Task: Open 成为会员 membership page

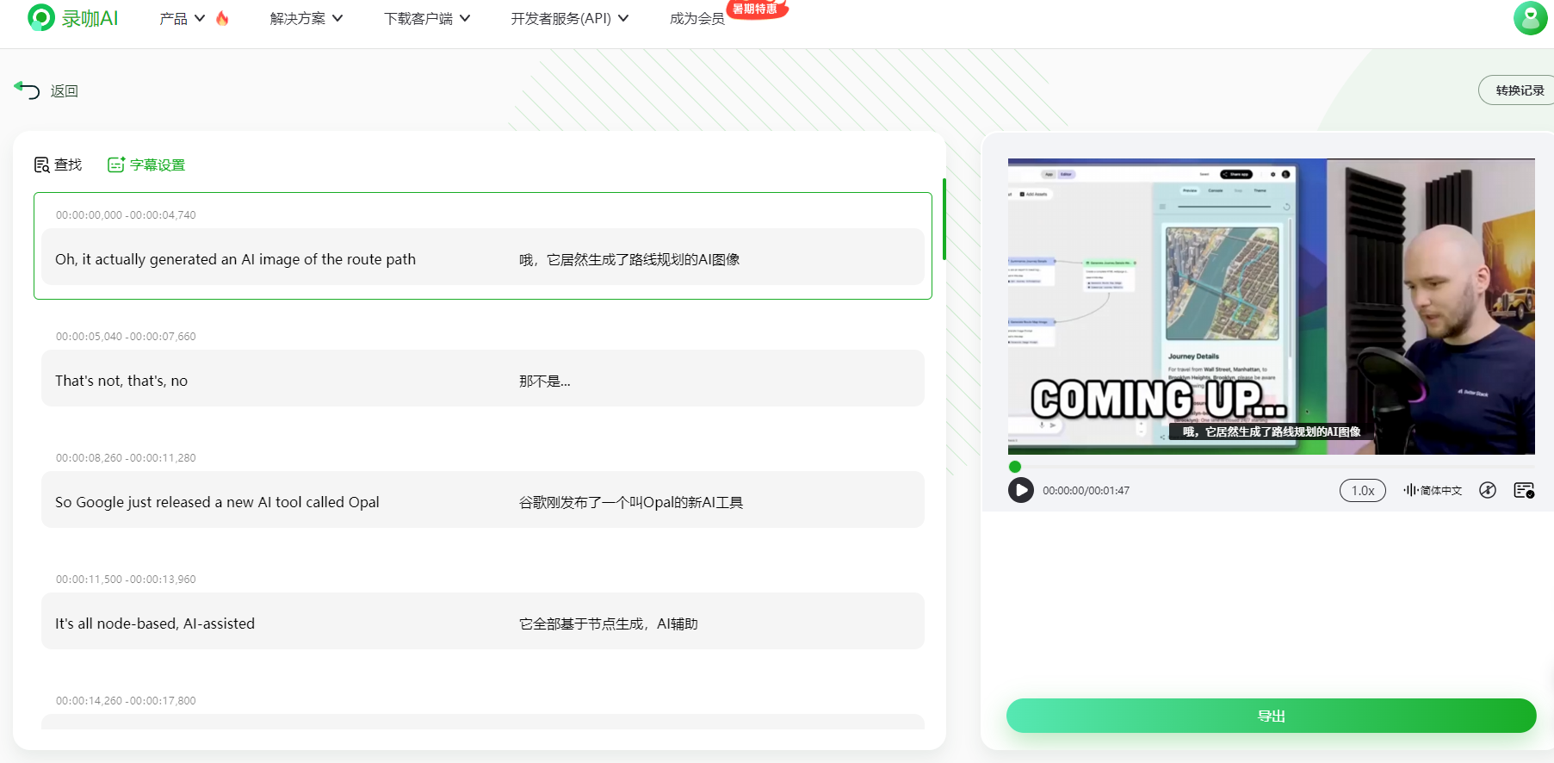Action: (697, 18)
